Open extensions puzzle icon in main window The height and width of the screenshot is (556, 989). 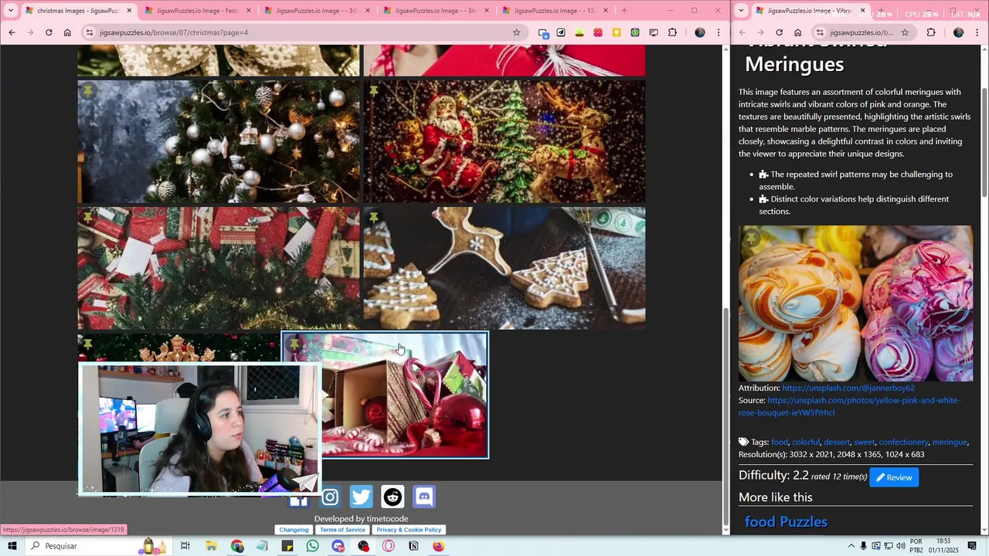point(672,32)
